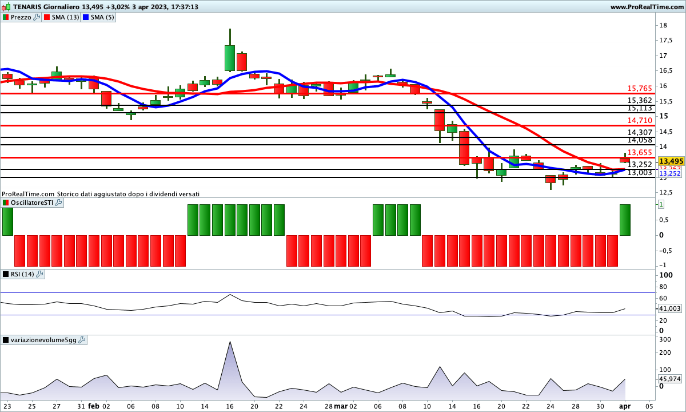Viewport: 686px width, 412px height.
Task: Click the 15,765 red resistance level label
Action: (639, 89)
